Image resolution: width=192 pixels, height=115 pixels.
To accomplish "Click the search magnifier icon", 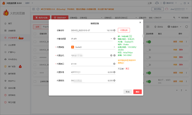I will (x=174, y=18).
